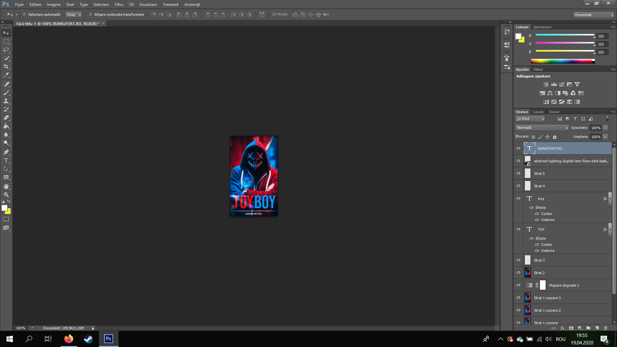Hide the Mapare degrade 1 layer
This screenshot has height=347, width=617.
pyautogui.click(x=519, y=285)
